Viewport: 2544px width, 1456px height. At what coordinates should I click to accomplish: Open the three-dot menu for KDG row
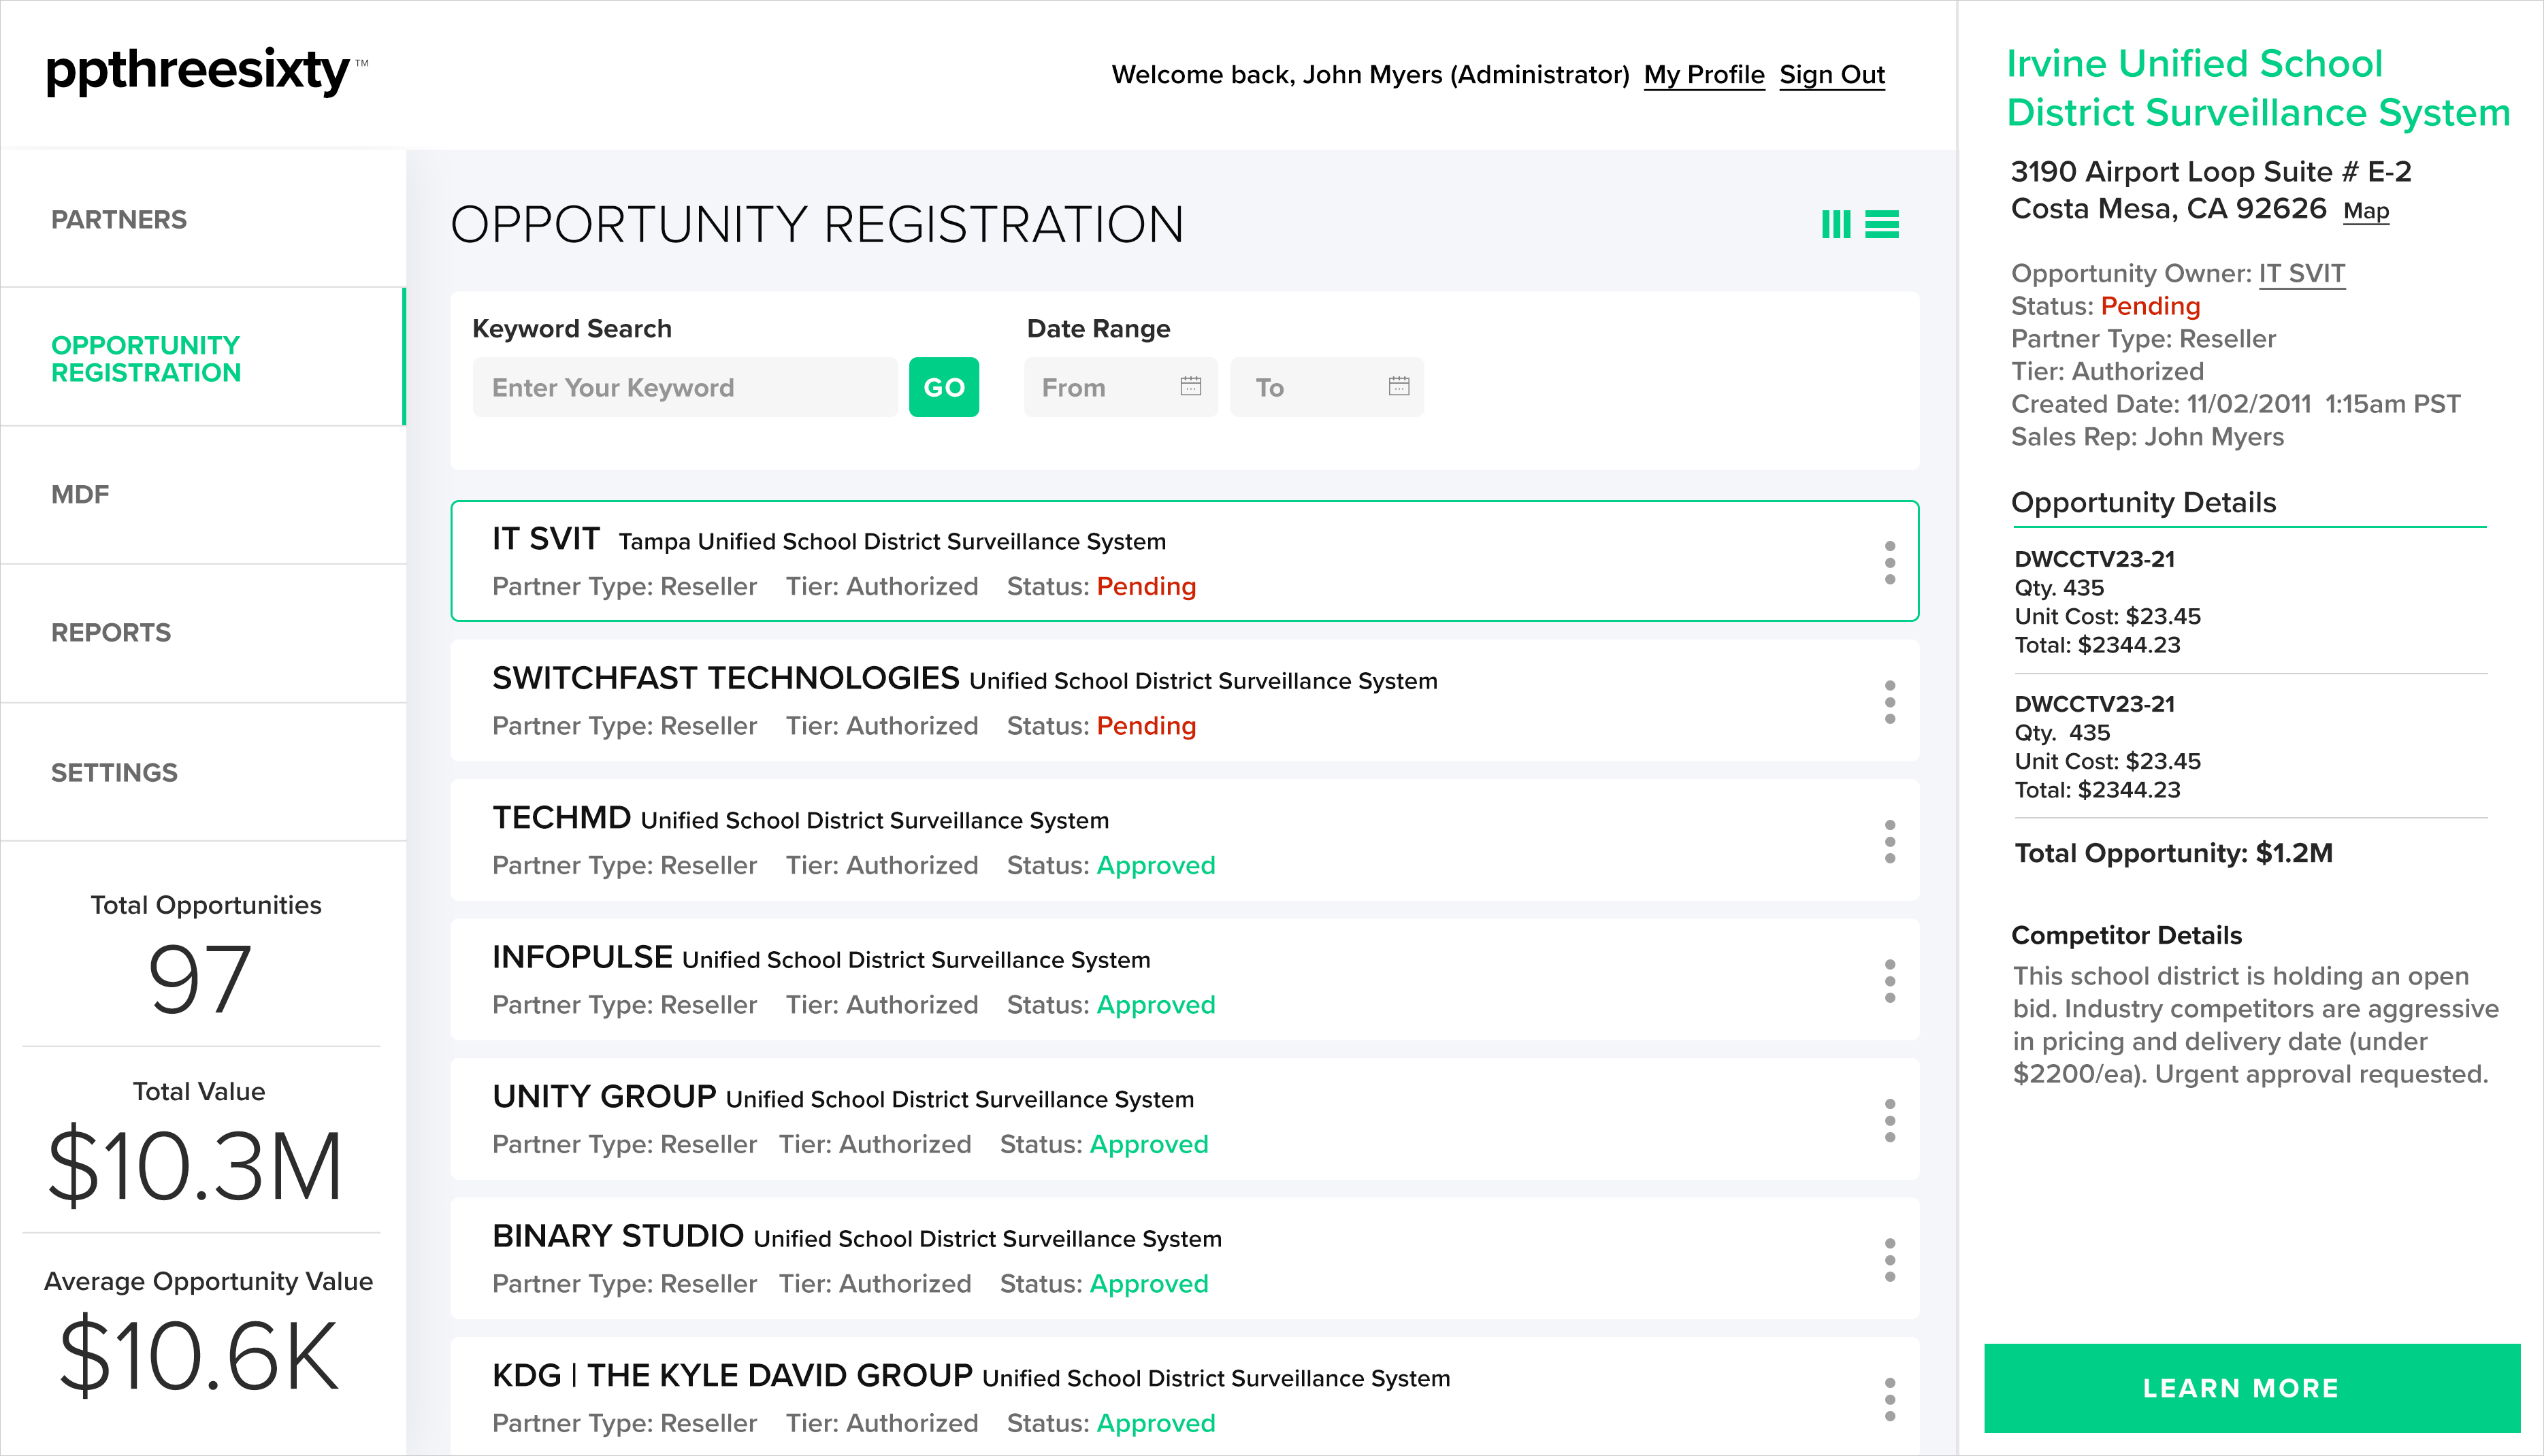click(1890, 1400)
